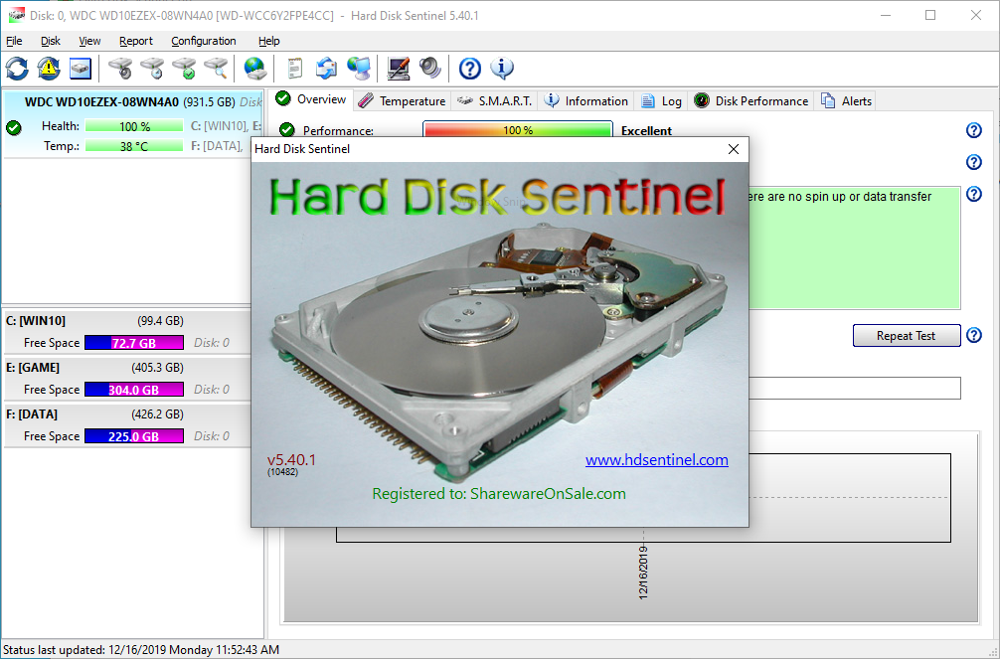Click the refresh with warning triangle icon

(x=49, y=69)
